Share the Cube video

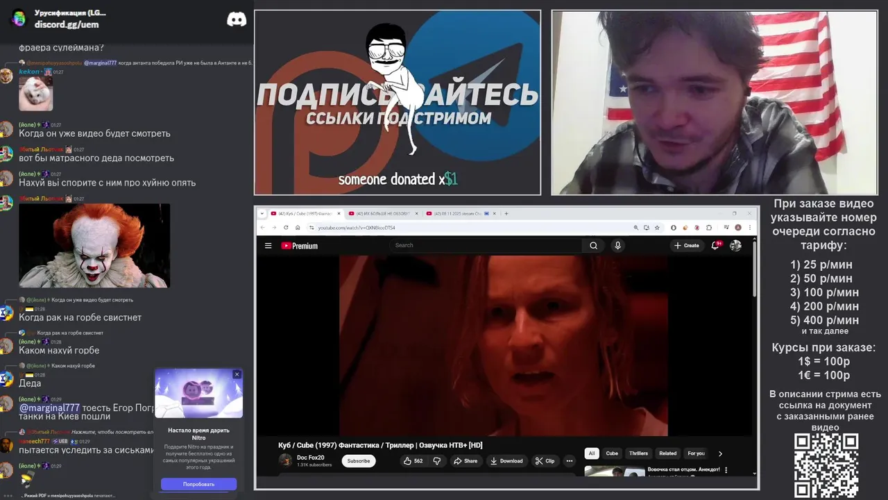click(466, 460)
